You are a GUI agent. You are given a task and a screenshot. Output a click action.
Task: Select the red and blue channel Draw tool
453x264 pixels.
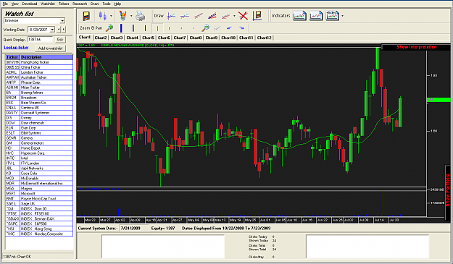pos(212,16)
